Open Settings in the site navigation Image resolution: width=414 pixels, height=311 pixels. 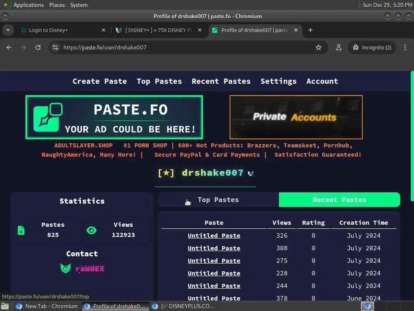click(278, 81)
